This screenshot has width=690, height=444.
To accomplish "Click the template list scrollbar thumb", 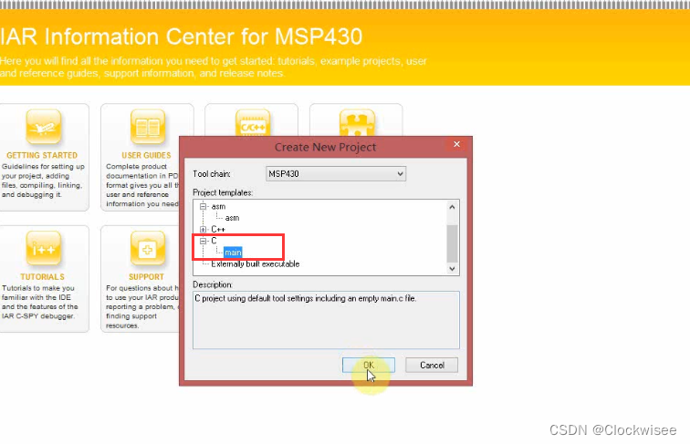I will pyautogui.click(x=452, y=243).
